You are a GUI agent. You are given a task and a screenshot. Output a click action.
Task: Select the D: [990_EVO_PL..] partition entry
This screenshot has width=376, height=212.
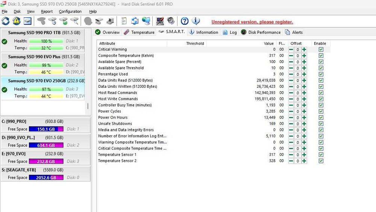(x=45, y=141)
